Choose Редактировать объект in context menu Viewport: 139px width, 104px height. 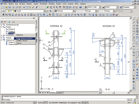(25, 39)
